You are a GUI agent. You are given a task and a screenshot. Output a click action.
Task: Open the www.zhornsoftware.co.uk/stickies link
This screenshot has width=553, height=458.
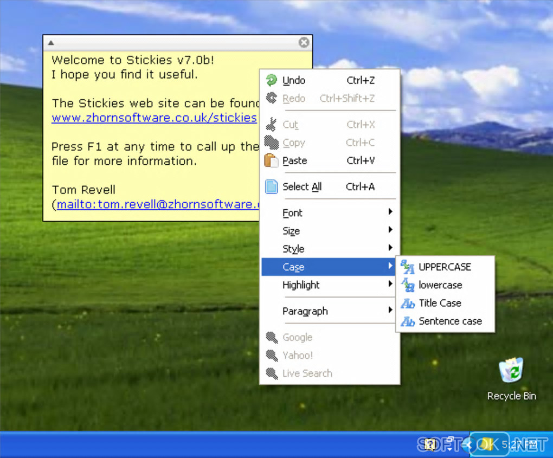point(154,118)
